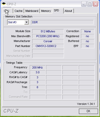
Task: Click the RAS# Precharge value cell
Action: 38,82
